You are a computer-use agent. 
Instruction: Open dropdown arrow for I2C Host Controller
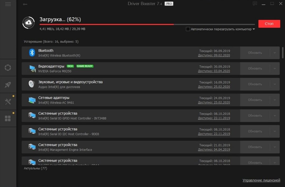275,131
